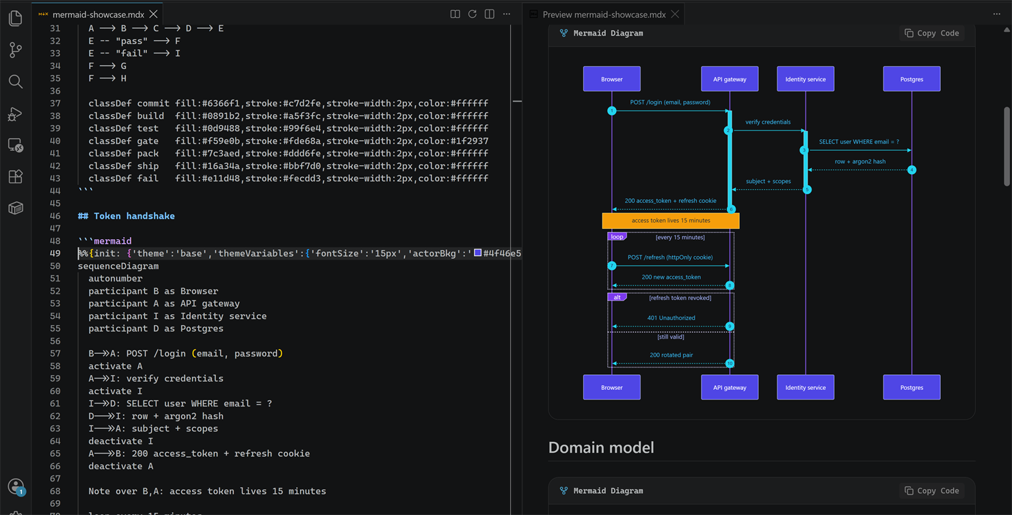Click '[every 15 minutes]' loop condition label
This screenshot has width=1012, height=515.
(680, 238)
